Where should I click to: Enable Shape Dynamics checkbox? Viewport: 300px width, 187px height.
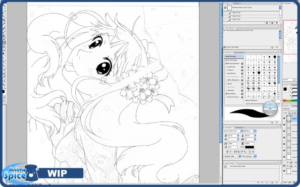[x=226, y=64]
